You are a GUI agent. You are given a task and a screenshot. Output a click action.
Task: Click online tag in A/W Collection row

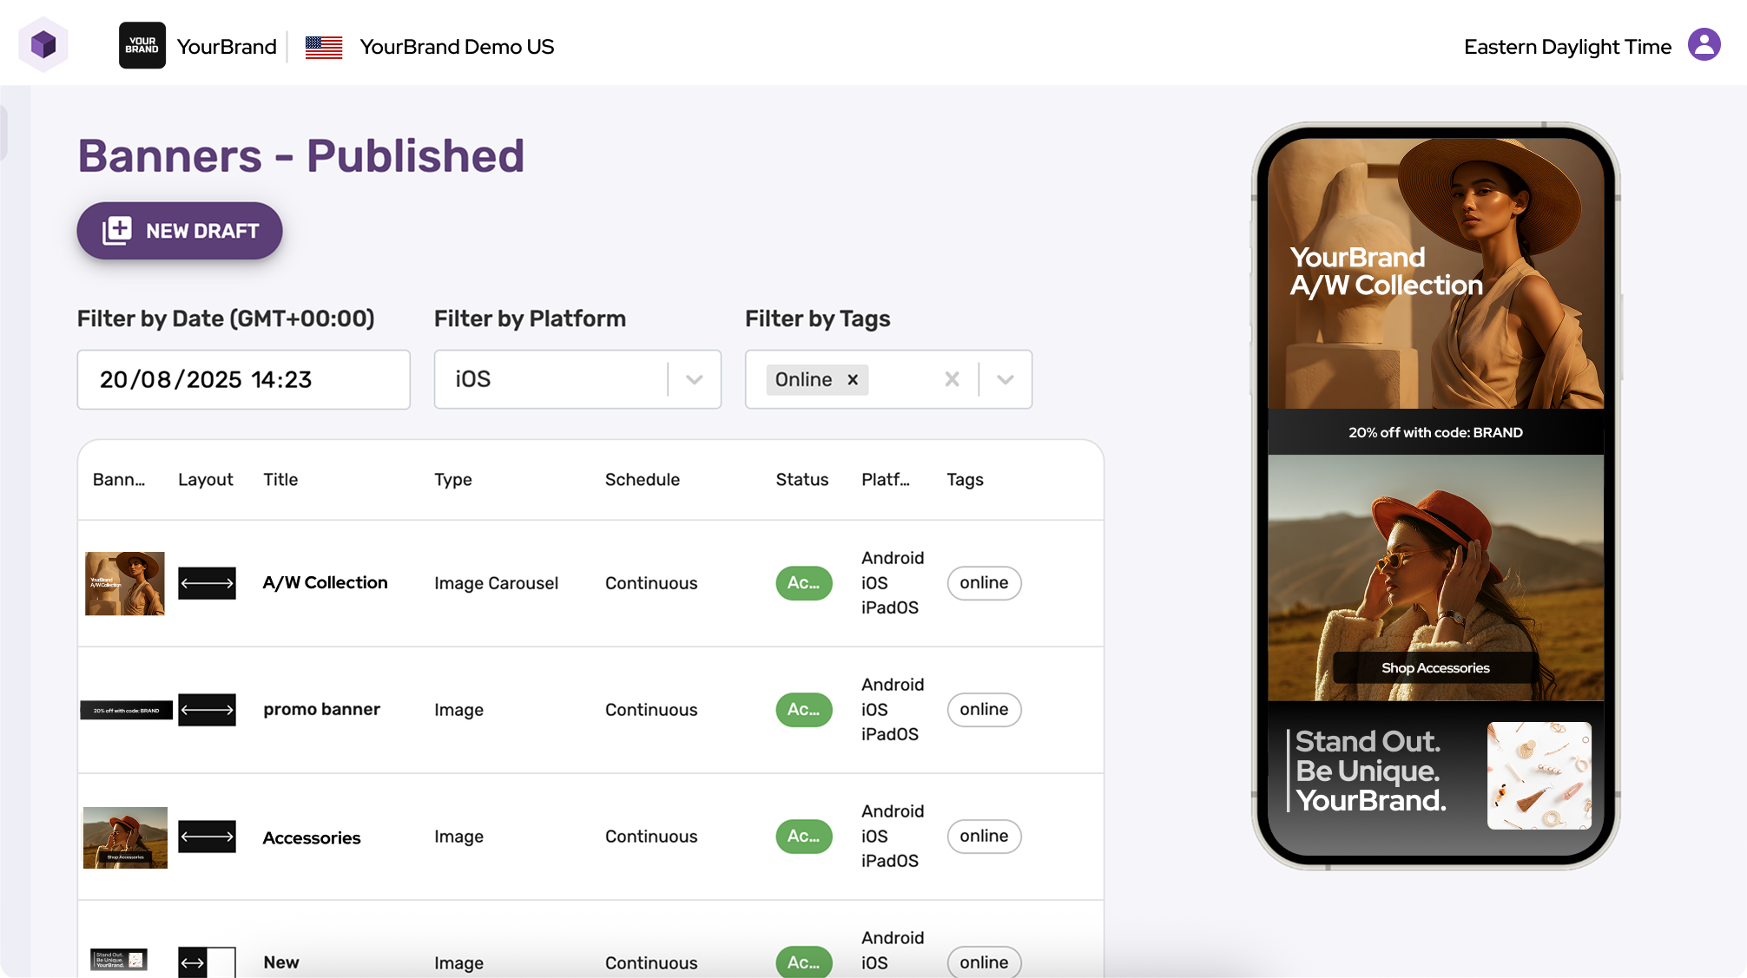tap(984, 583)
